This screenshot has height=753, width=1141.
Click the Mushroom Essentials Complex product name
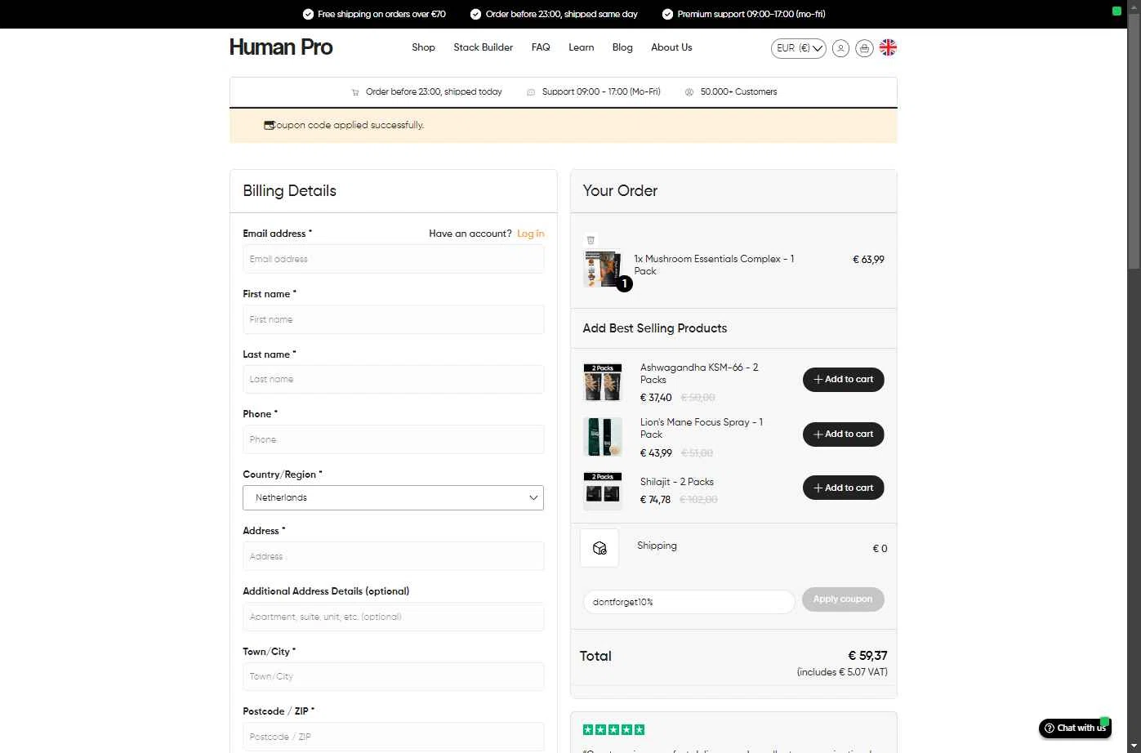pyautogui.click(x=714, y=265)
